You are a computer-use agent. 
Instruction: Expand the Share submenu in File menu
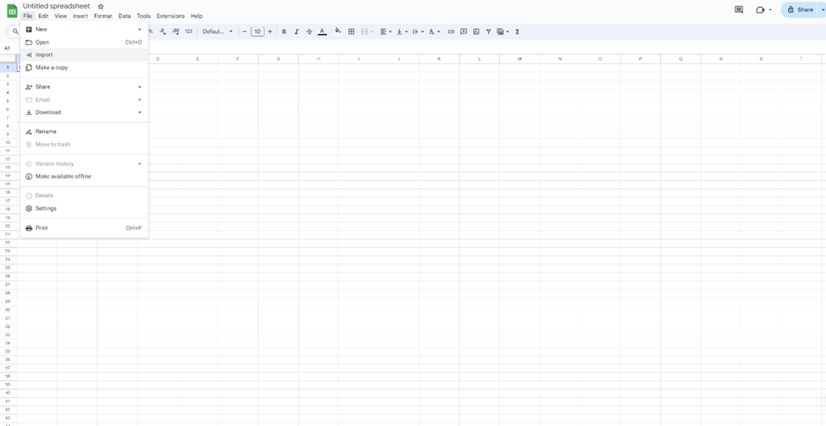click(x=84, y=87)
